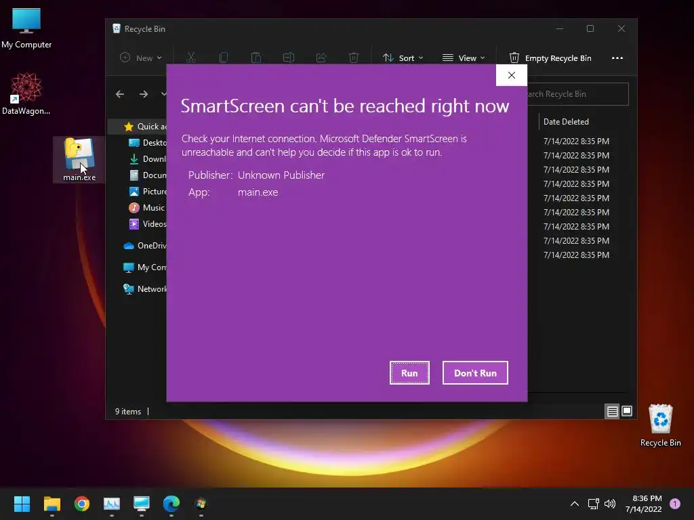Click the Recycle Bin title bar icon
The width and height of the screenshot is (694, 520).
click(117, 28)
